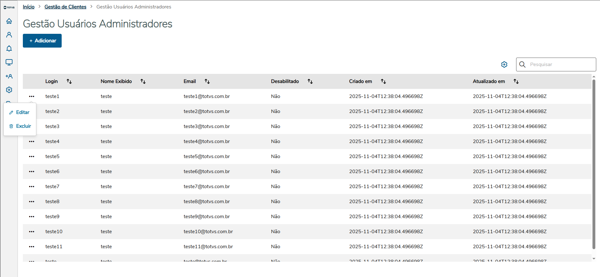Sort table by Login column
Image resolution: width=600 pixels, height=277 pixels.
click(69, 81)
